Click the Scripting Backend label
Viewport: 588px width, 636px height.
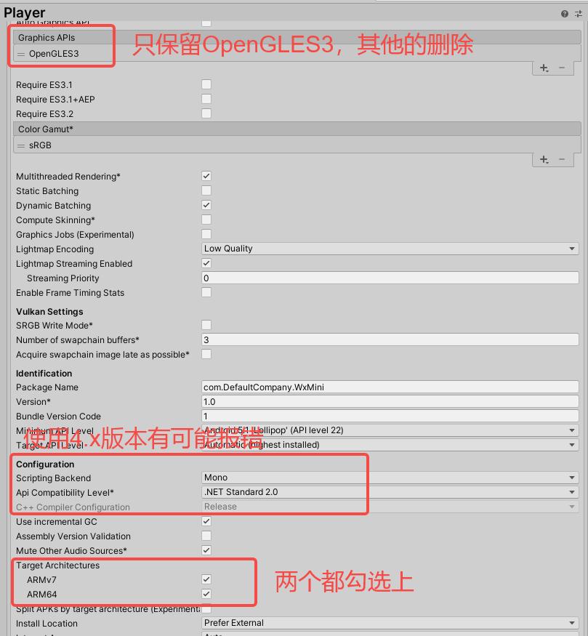[x=54, y=478]
